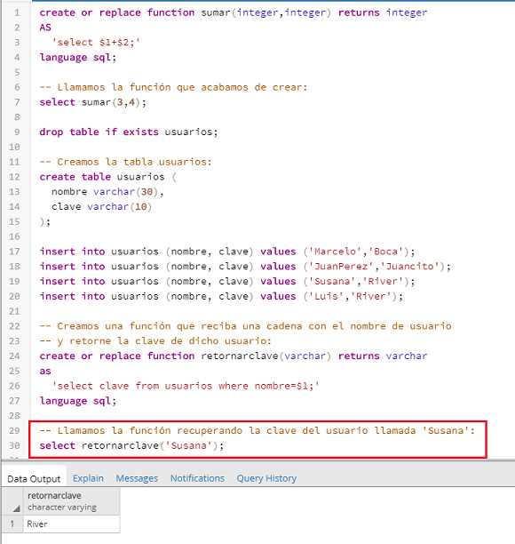Select the 'River' result cell

pyautogui.click(x=71, y=524)
